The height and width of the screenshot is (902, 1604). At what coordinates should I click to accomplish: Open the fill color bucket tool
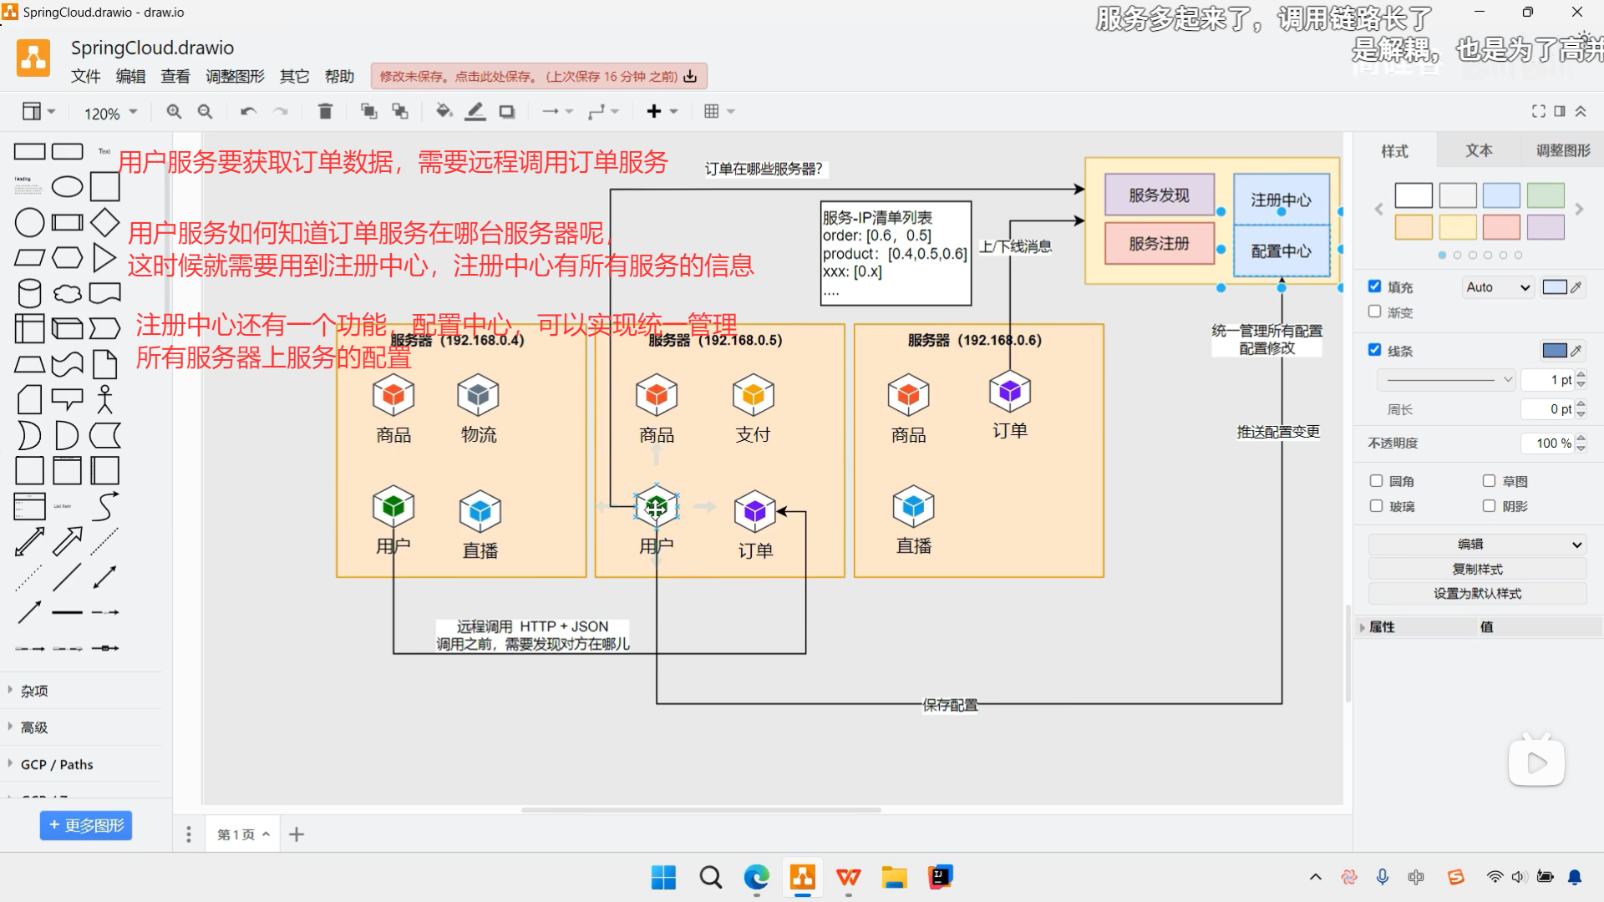(x=444, y=111)
